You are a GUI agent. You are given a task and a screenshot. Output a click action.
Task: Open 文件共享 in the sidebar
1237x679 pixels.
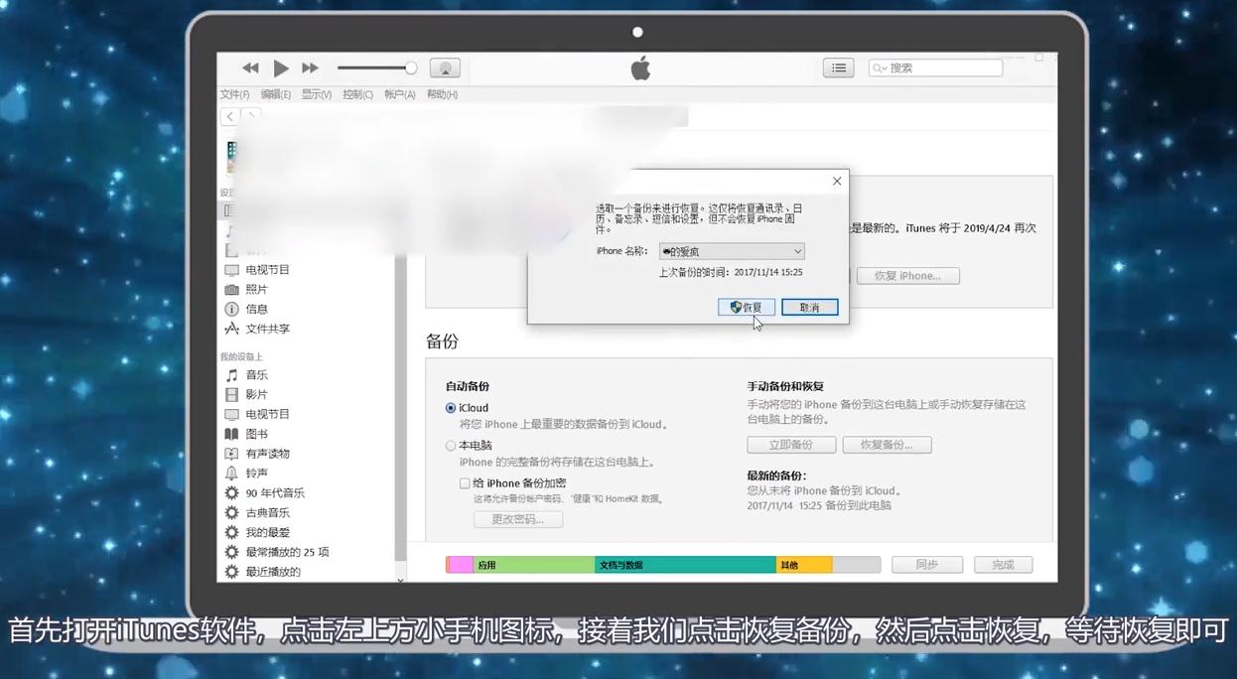(268, 329)
